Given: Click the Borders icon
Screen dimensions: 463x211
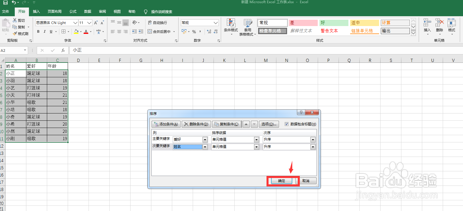Looking at the screenshot, I should point(64,32).
